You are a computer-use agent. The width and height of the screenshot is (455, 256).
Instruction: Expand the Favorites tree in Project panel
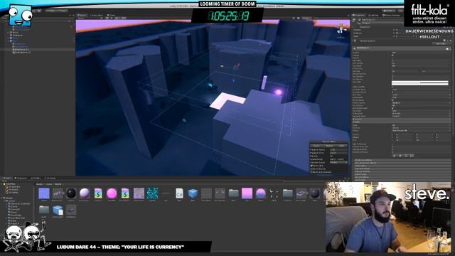coord(2,184)
